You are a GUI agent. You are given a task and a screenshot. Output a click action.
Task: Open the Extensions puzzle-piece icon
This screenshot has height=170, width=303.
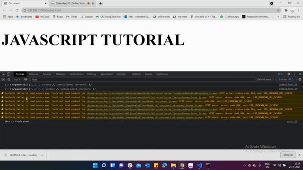(x=286, y=10)
